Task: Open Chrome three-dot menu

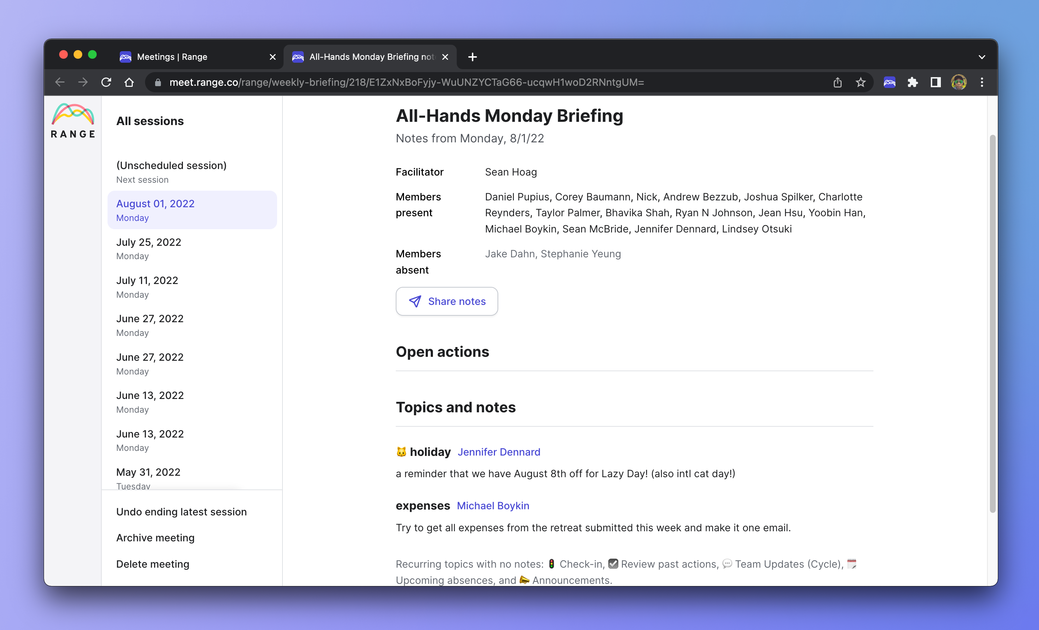Action: pyautogui.click(x=982, y=82)
